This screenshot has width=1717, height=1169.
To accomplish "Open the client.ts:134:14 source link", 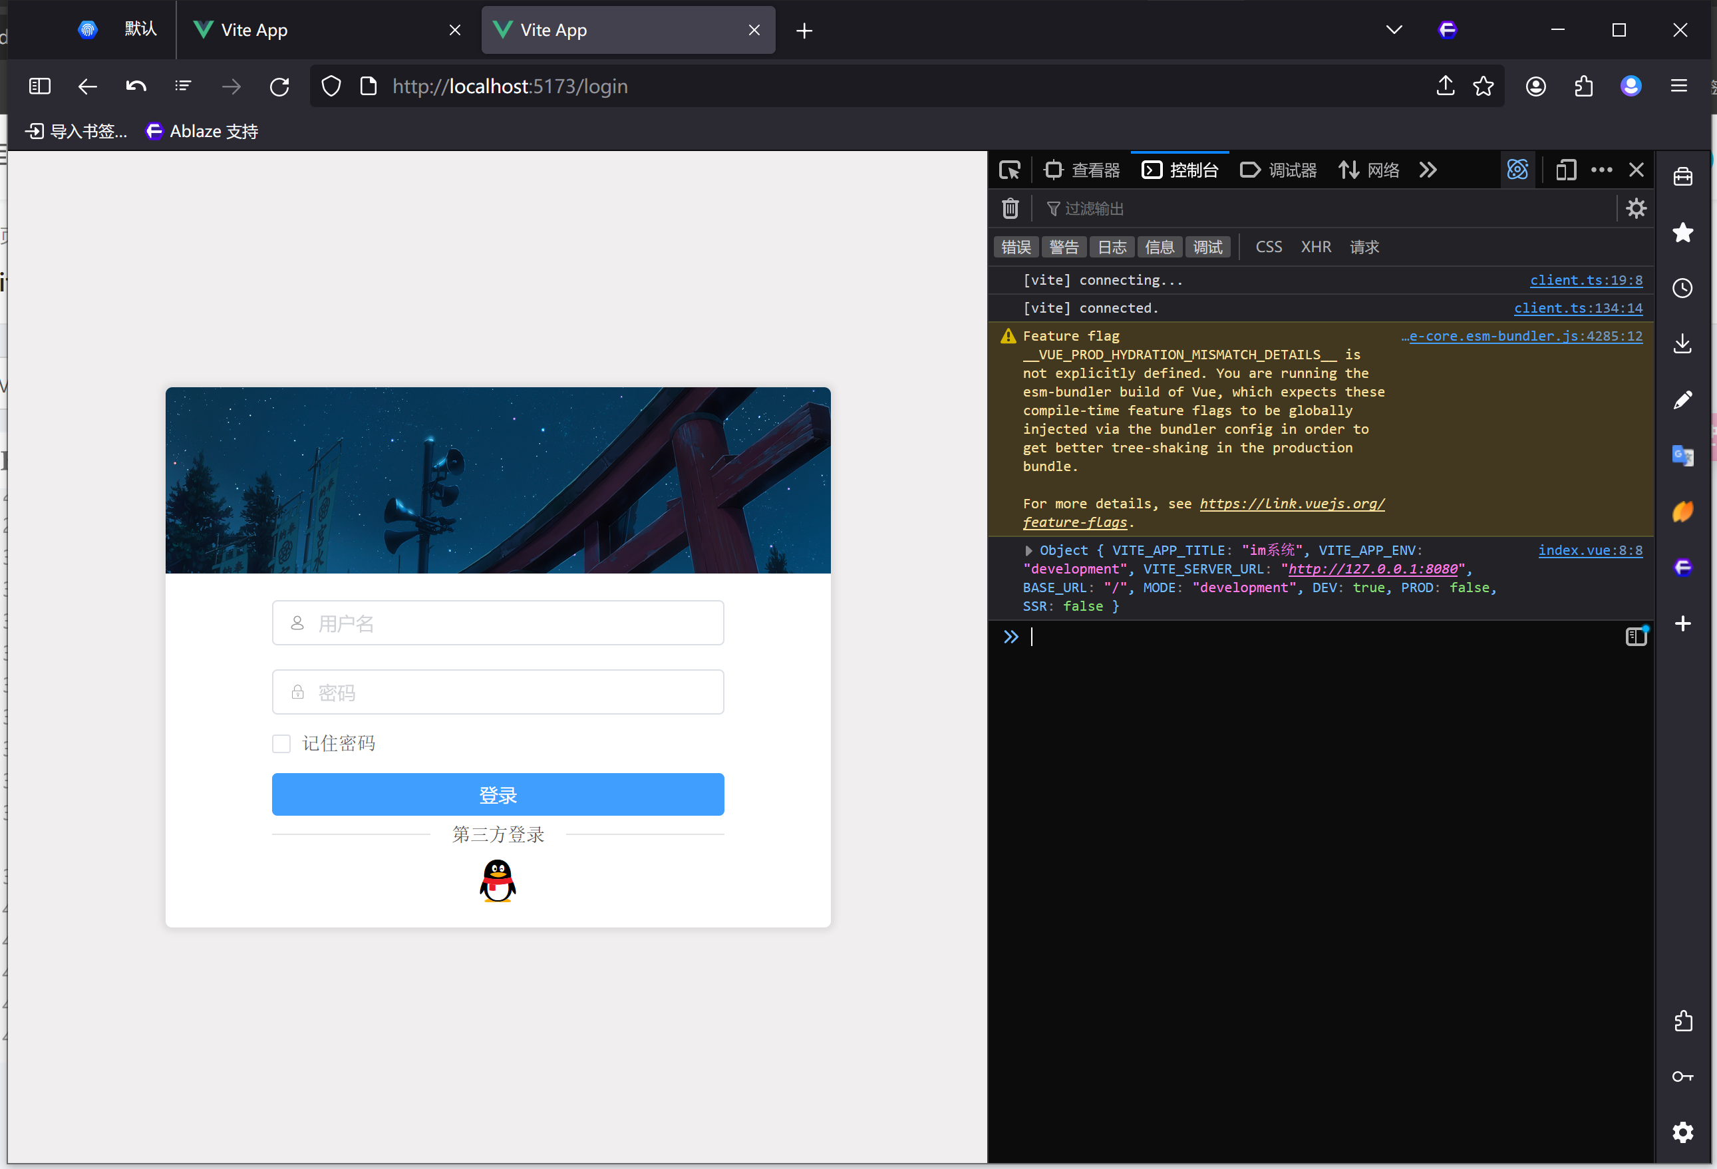I will [1577, 308].
